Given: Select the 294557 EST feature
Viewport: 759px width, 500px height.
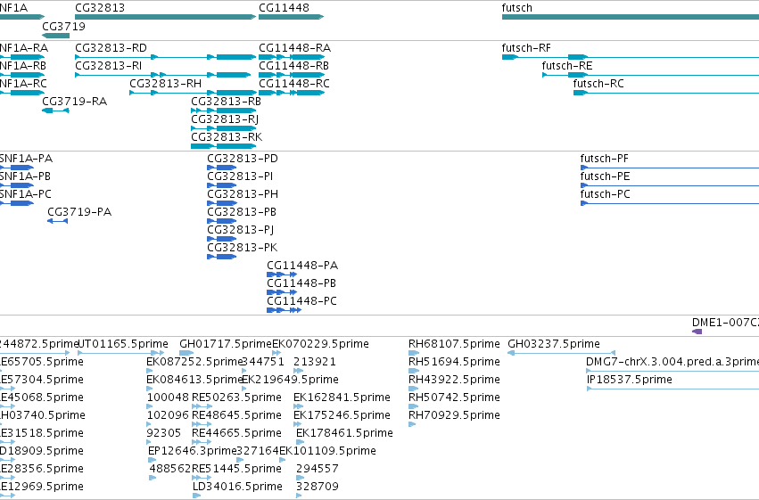Looking at the screenshot, I should [300, 478].
